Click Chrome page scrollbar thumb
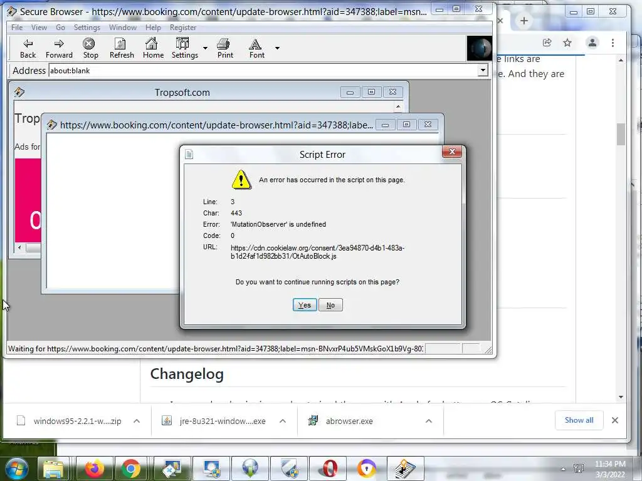This screenshot has height=481, width=642. pos(621,134)
